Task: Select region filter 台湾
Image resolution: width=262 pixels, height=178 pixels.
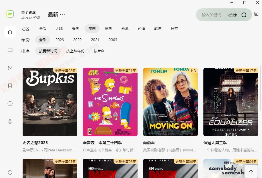Action: [x=141, y=29]
